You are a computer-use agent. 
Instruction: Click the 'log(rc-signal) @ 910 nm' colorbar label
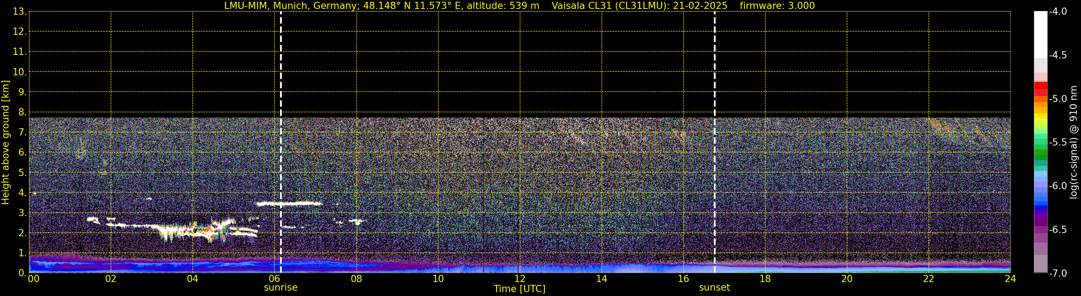(1073, 143)
